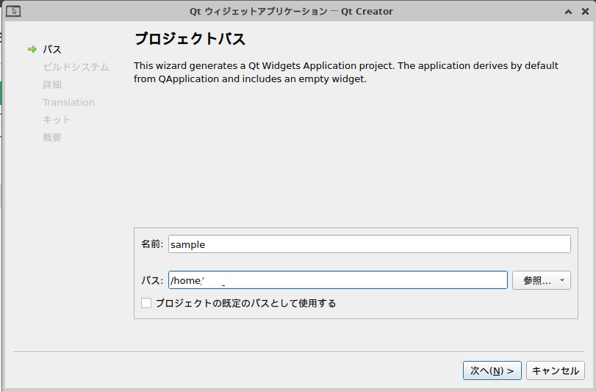Screen dimensions: 596x391
Task: Select the ビルドシステム step in sidebar
Action: coord(76,67)
